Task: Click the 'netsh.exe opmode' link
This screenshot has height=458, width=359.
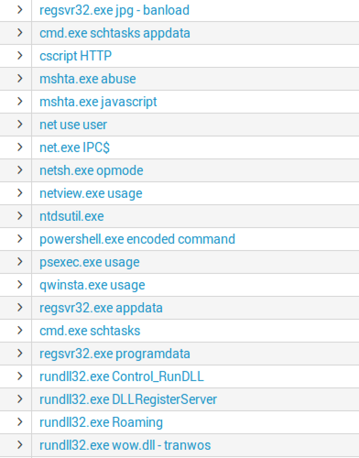Action: tap(91, 170)
